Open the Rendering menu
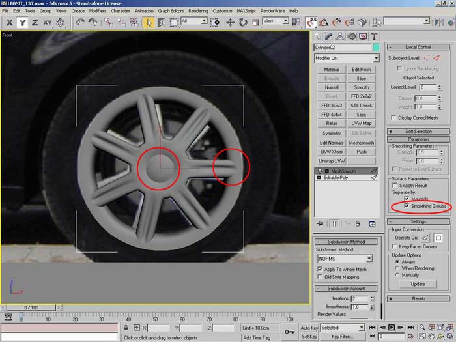Viewport: 456px width, 342px height. [x=198, y=11]
